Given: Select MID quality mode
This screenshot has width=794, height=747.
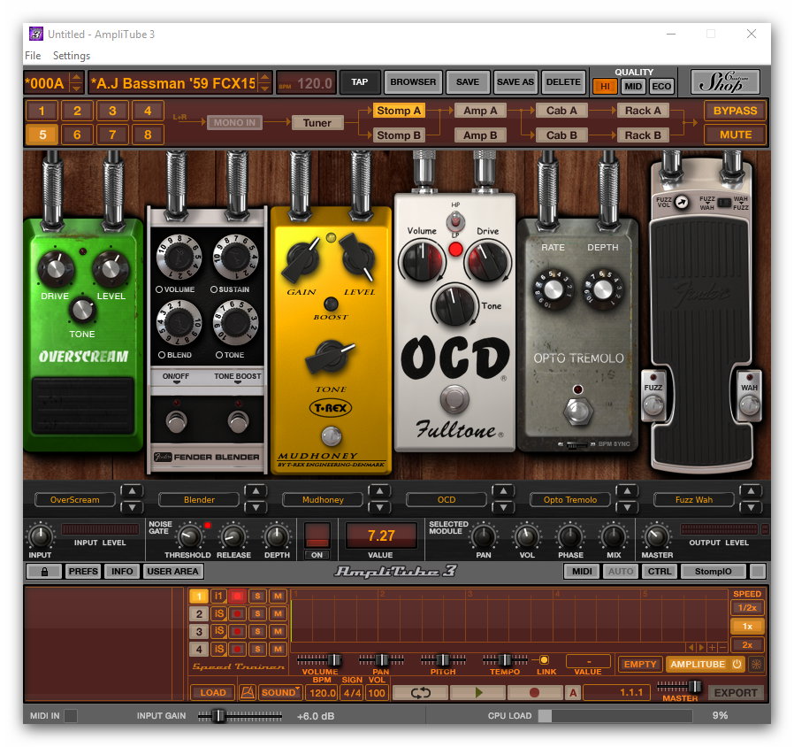Looking at the screenshot, I should [633, 86].
